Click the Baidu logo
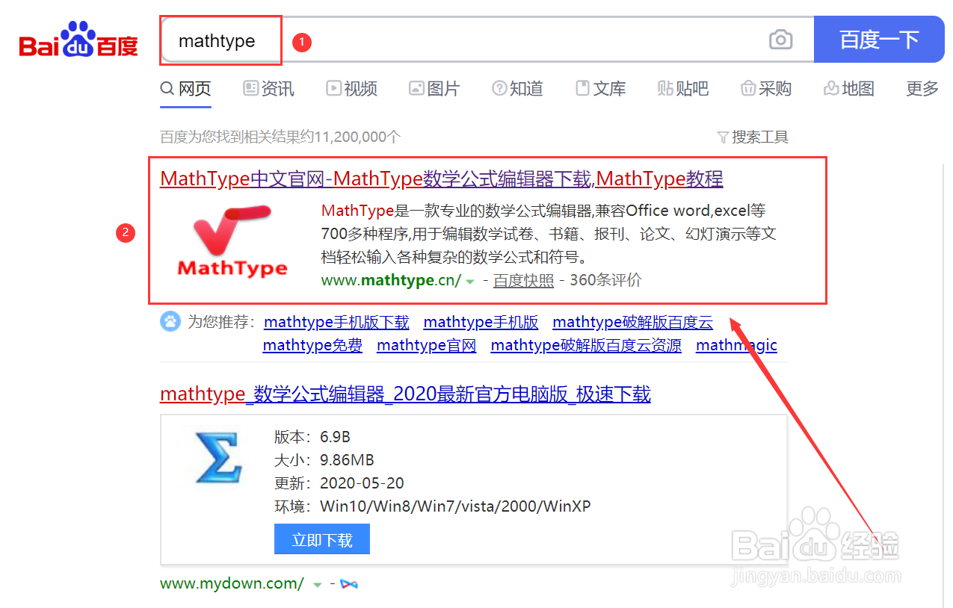 coord(78,40)
